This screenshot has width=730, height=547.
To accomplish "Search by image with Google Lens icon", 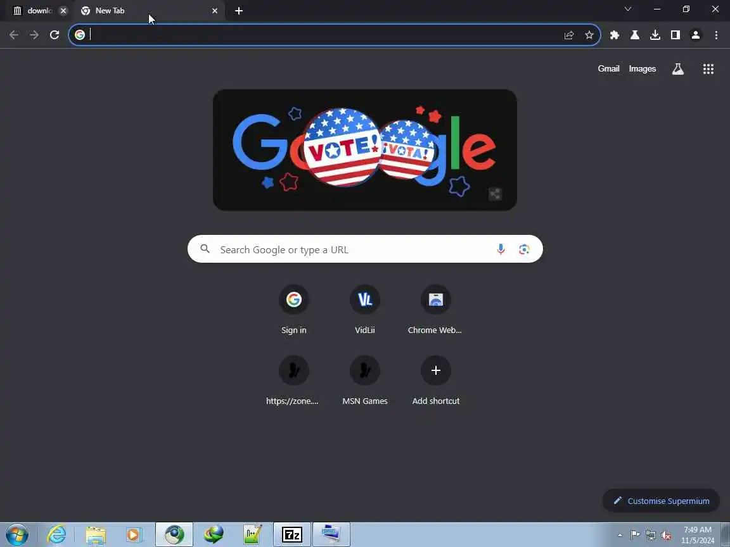I will pyautogui.click(x=524, y=249).
